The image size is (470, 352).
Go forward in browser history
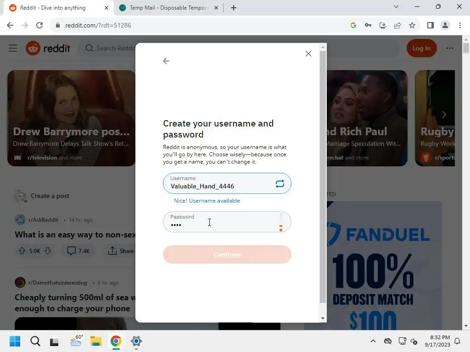[25, 26]
